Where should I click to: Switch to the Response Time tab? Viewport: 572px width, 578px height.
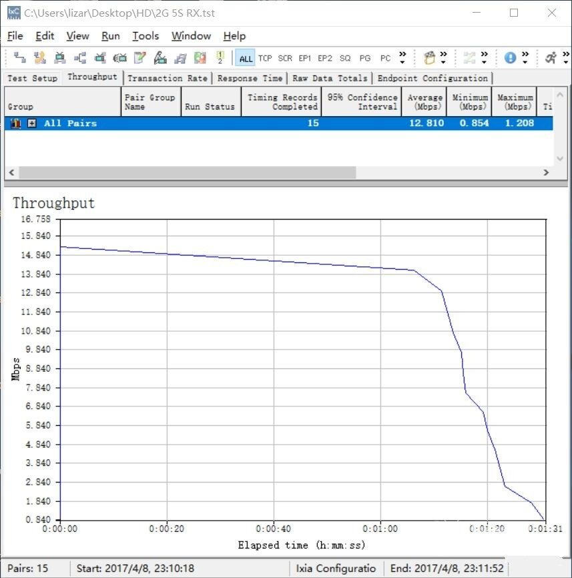[x=250, y=78]
